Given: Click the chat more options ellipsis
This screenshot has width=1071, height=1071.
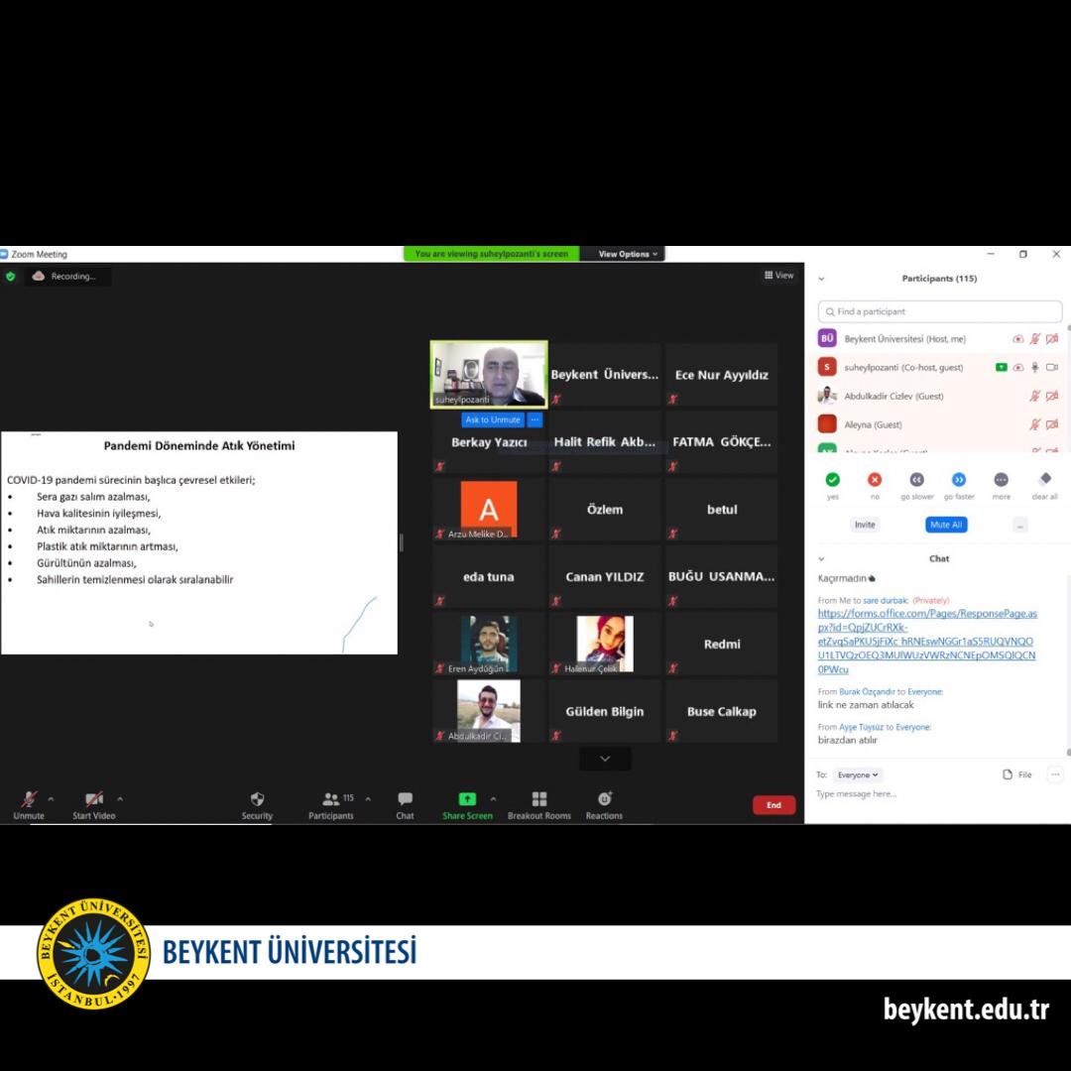Looking at the screenshot, I should 1055,774.
